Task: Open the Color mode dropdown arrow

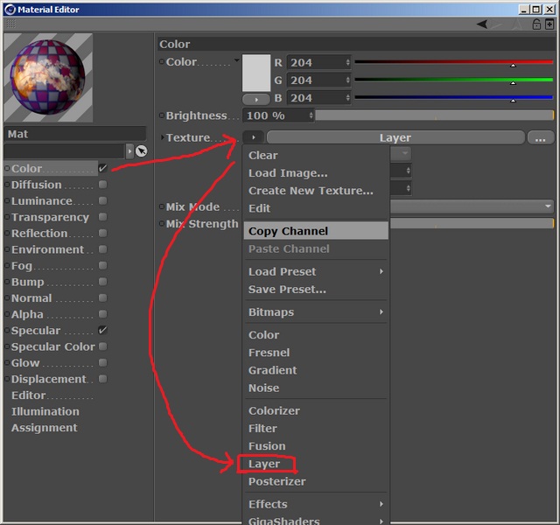Action: (236, 60)
